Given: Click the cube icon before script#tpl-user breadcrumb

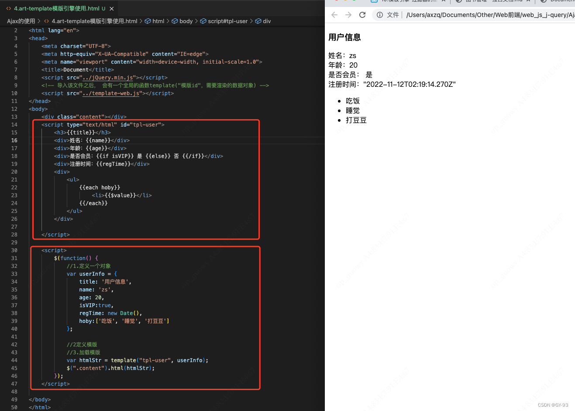Looking at the screenshot, I should click(203, 21).
